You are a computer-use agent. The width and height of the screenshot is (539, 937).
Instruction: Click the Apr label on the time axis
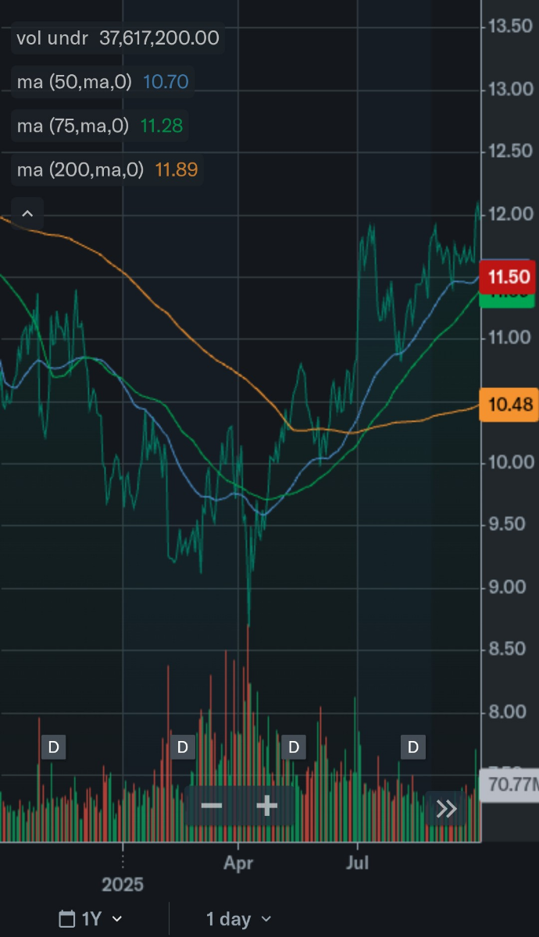click(x=238, y=864)
